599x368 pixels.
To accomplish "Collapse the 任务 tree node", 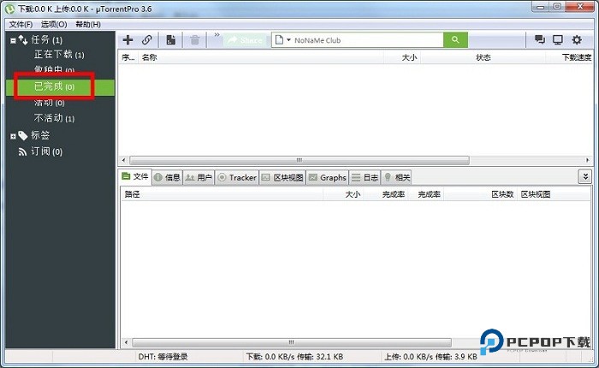I will click(13, 40).
